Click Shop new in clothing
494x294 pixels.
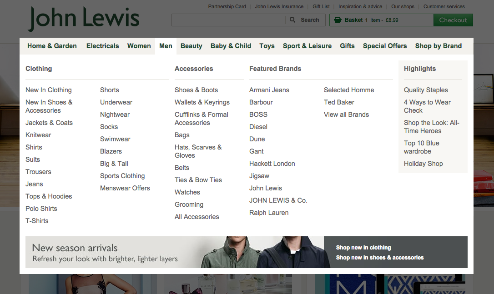tap(363, 248)
